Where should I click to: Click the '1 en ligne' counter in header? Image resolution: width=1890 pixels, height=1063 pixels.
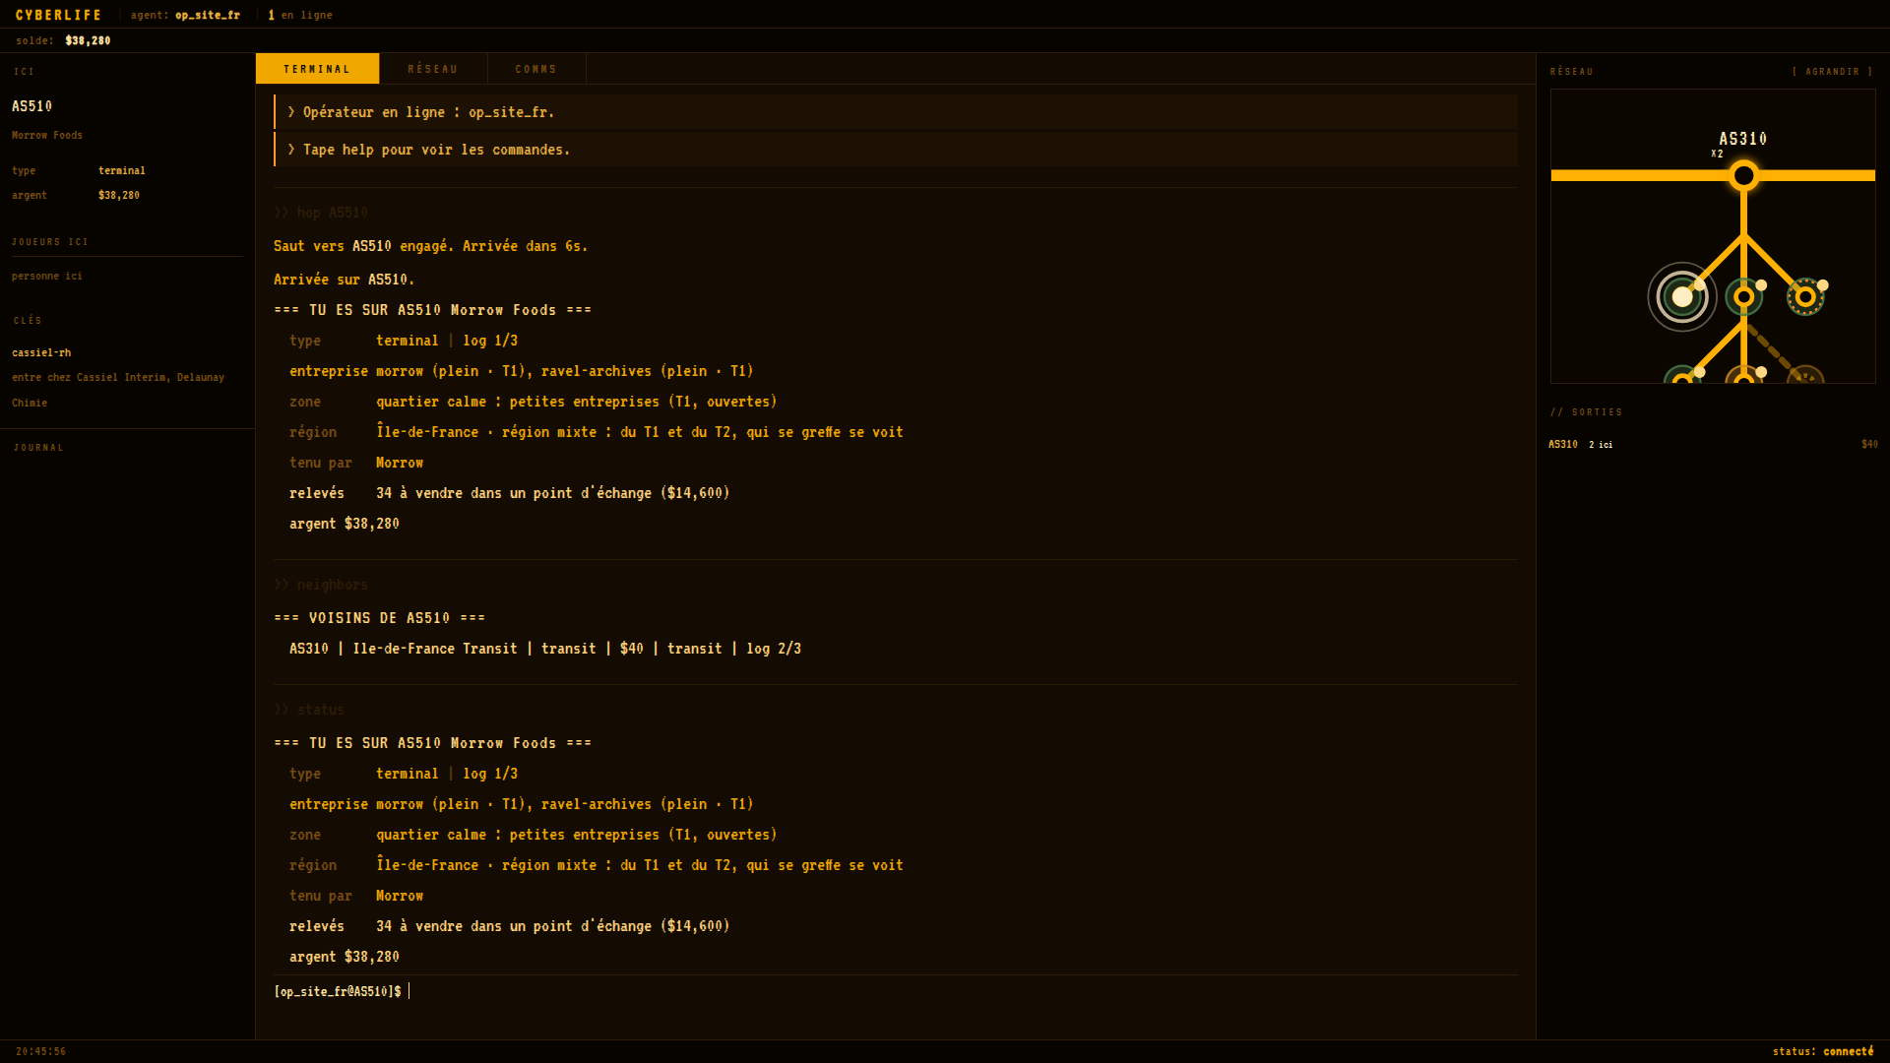[x=300, y=15]
